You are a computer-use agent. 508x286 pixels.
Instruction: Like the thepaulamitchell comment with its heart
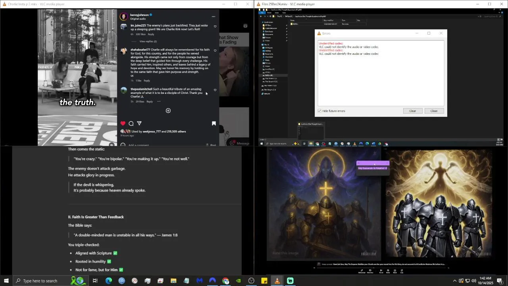(215, 90)
